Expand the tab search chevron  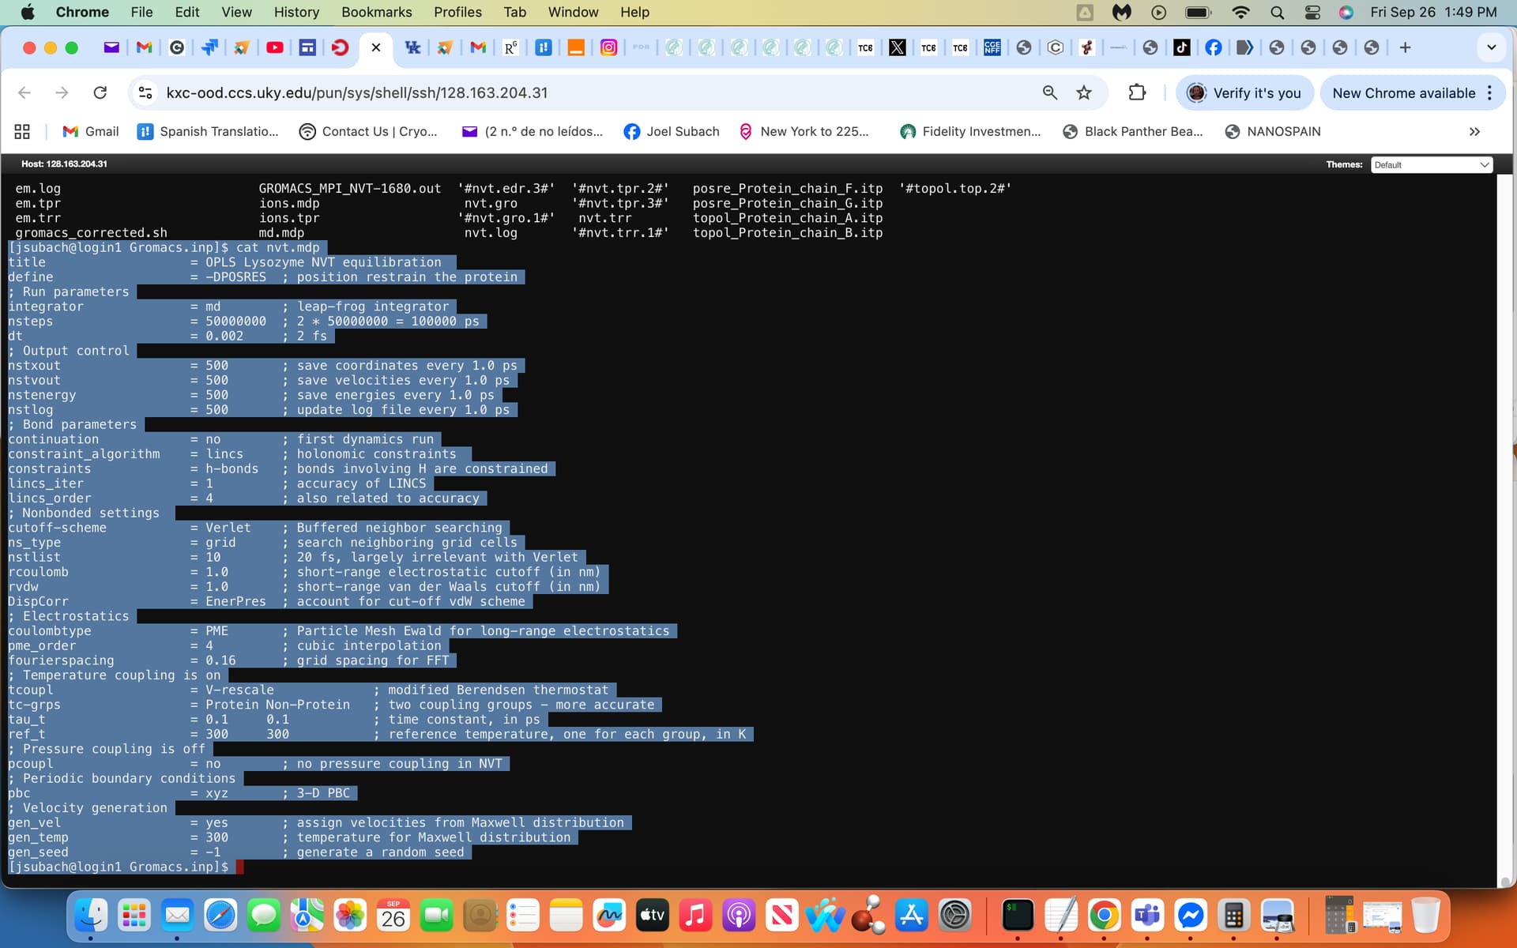click(1491, 47)
